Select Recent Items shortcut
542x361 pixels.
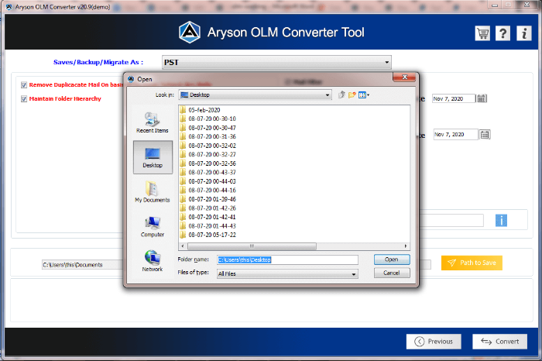153,122
